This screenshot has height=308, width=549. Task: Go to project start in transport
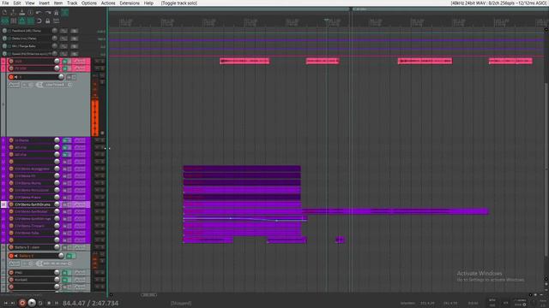click(6, 303)
